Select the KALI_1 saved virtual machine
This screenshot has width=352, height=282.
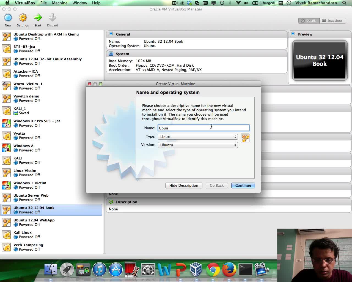[52, 111]
